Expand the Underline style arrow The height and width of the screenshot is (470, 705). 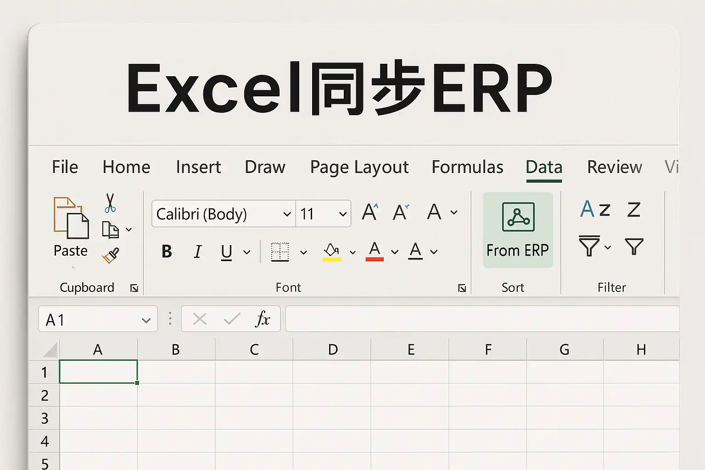[x=246, y=252]
